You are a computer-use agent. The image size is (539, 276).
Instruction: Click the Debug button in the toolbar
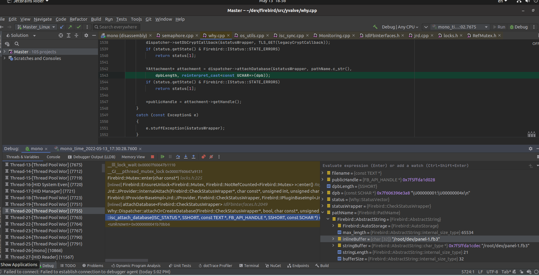point(519,27)
